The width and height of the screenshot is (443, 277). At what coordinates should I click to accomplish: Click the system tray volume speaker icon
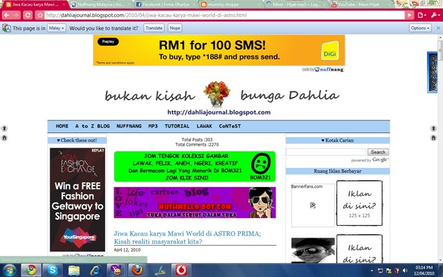[x=405, y=271]
